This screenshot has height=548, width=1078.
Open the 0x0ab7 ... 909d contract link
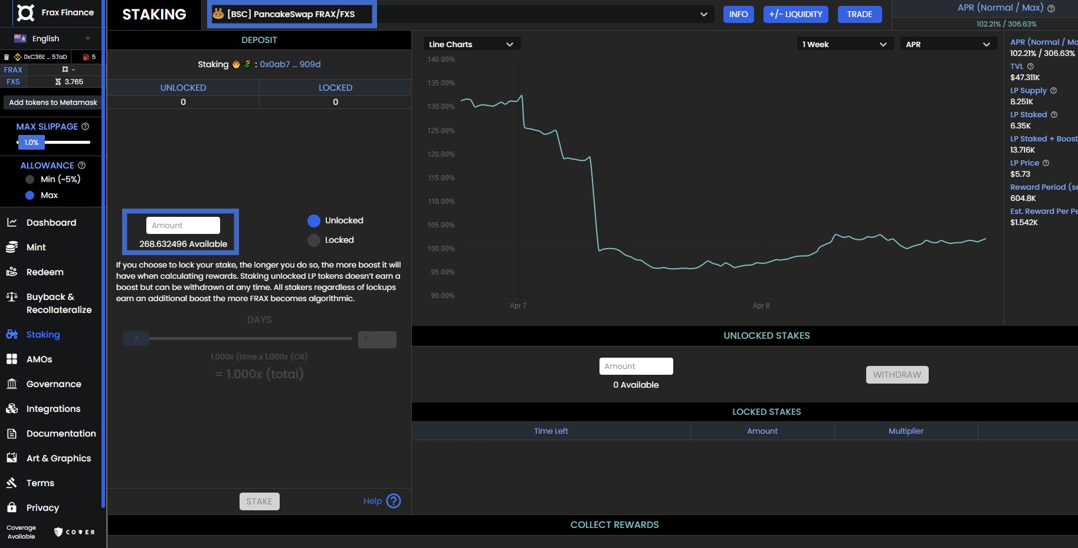click(290, 64)
